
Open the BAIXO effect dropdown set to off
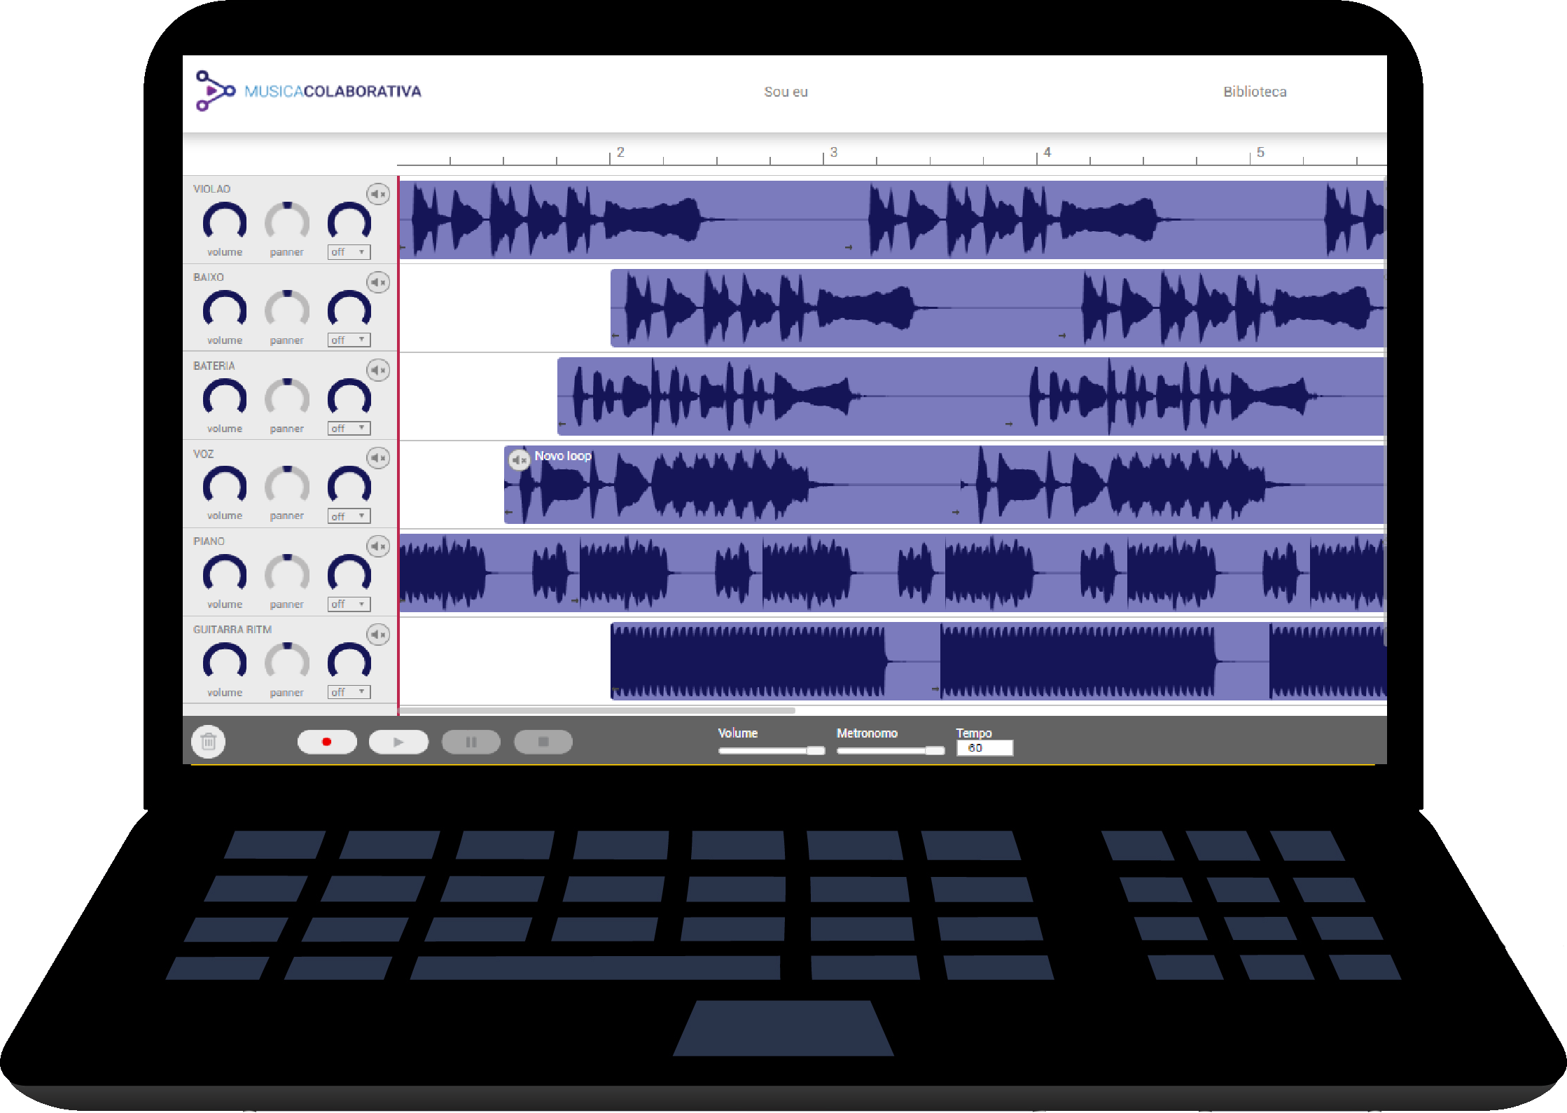tap(349, 340)
